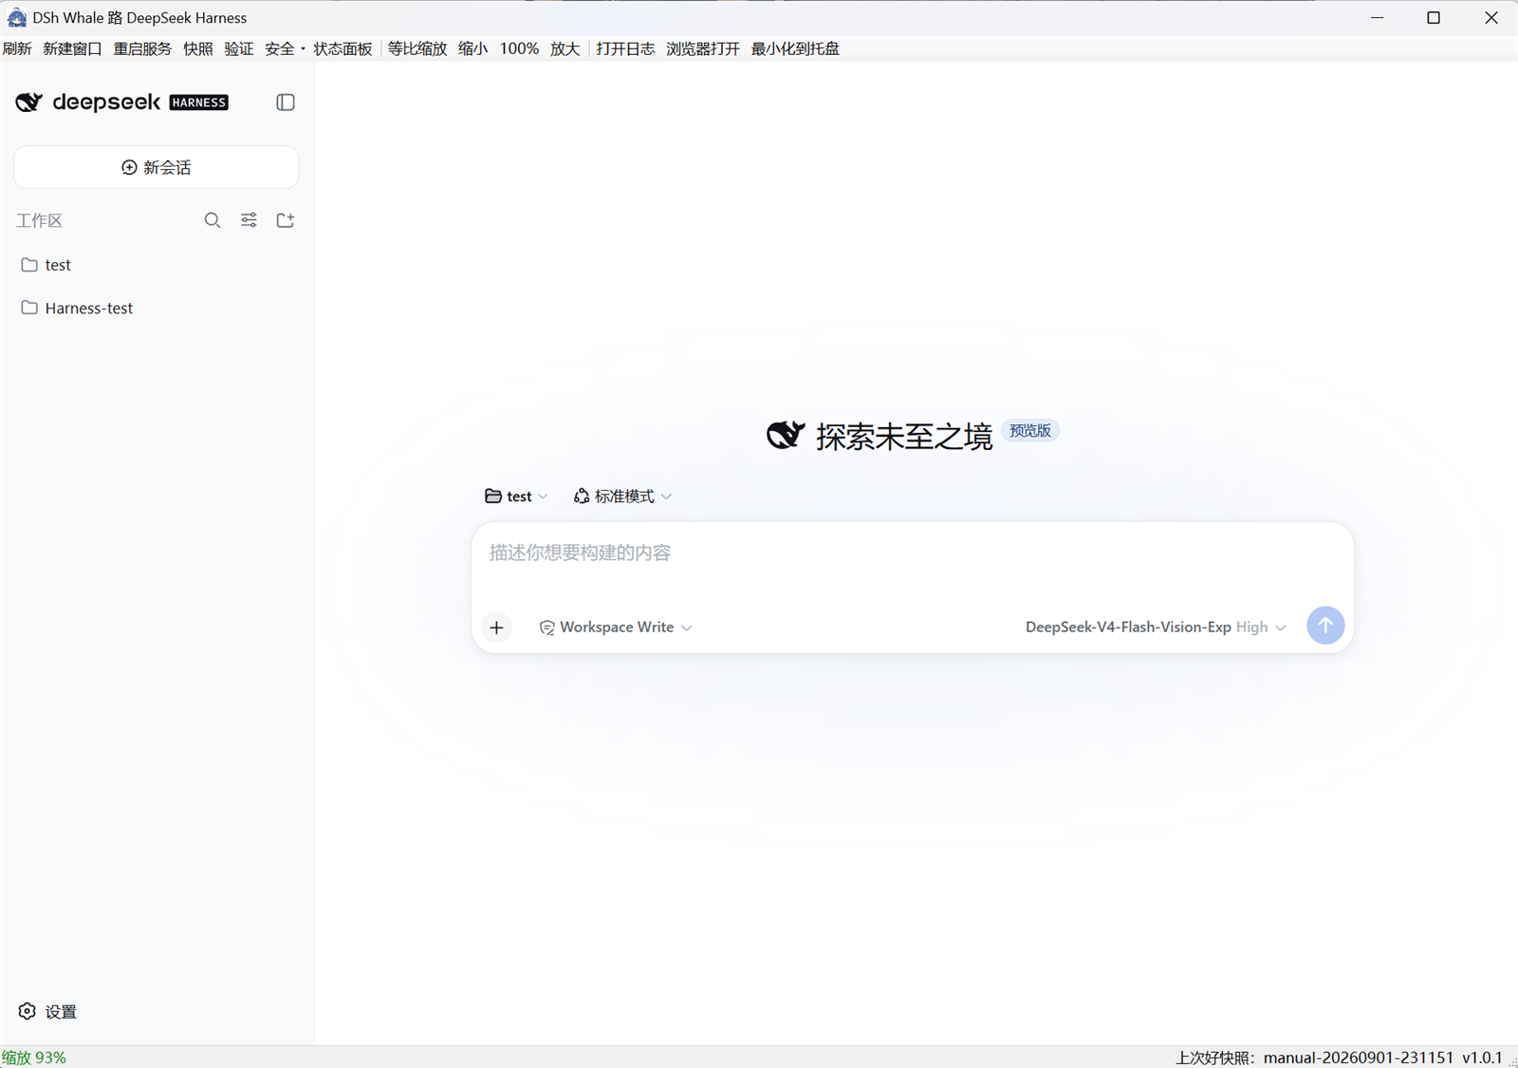Reset zoom with the 100% button
Screen dimensions: 1518x1068
[519, 49]
